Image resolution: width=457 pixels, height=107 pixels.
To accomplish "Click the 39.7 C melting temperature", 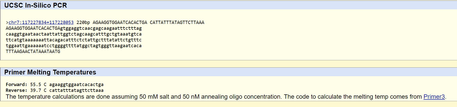I will (38, 90).
